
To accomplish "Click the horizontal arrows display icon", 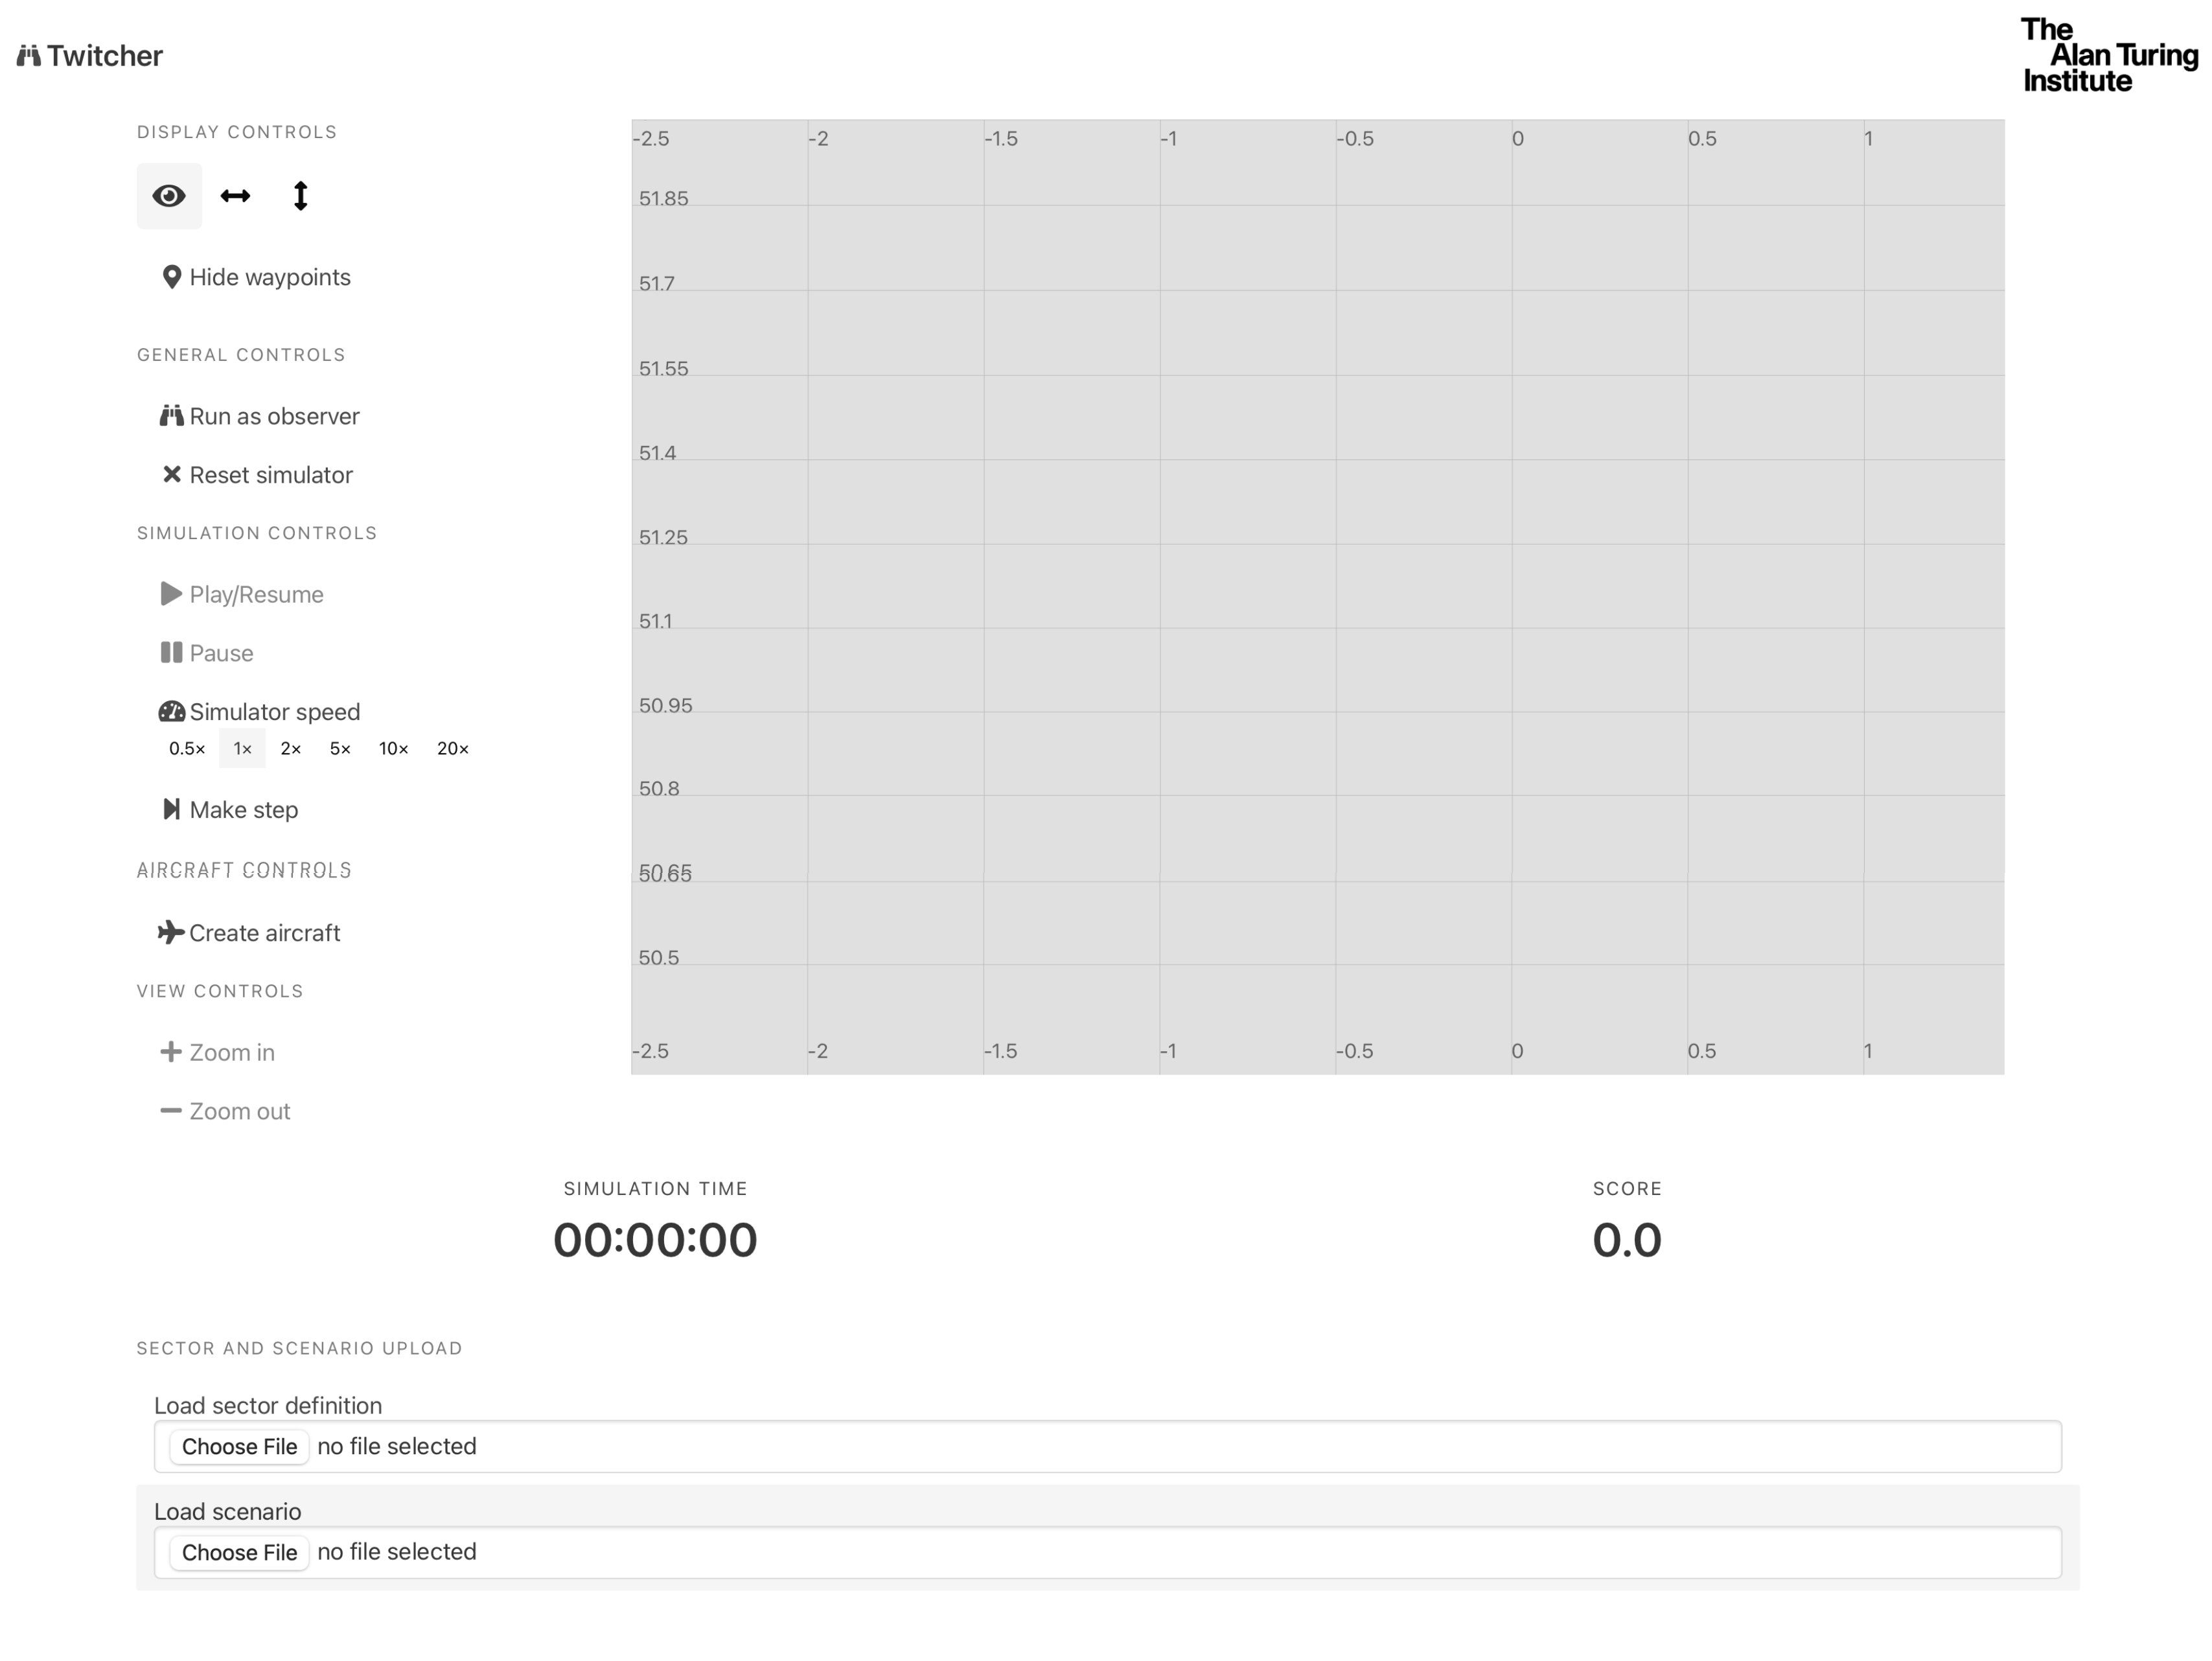I will click(x=235, y=196).
